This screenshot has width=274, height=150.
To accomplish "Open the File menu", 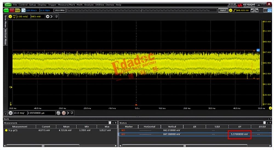I will tap(15, 5).
